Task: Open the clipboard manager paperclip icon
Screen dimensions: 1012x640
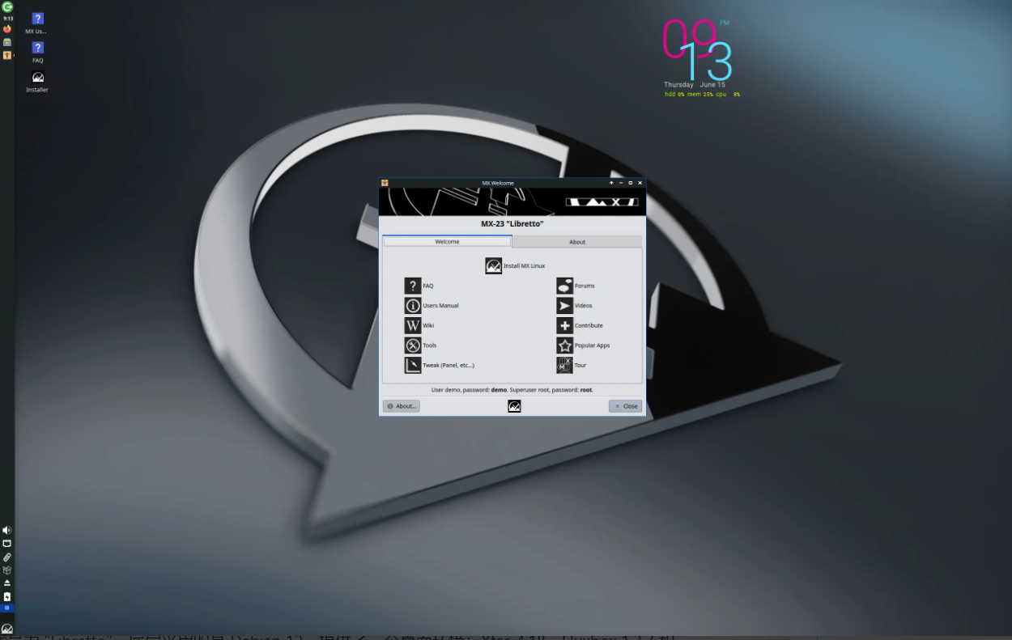Action: (x=7, y=557)
